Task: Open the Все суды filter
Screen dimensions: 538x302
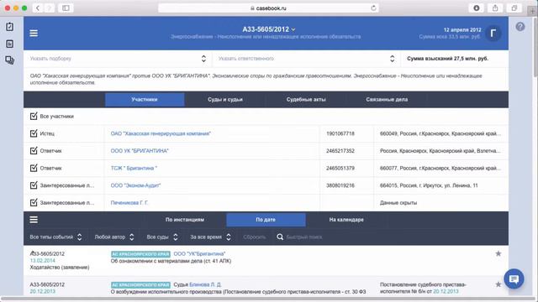Action: [162, 237]
